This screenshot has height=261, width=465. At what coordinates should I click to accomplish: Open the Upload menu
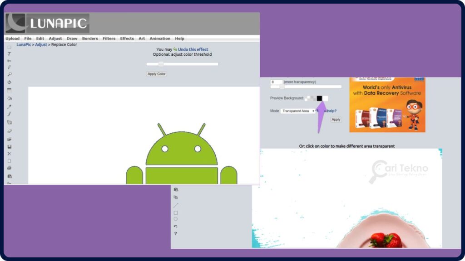click(12, 39)
